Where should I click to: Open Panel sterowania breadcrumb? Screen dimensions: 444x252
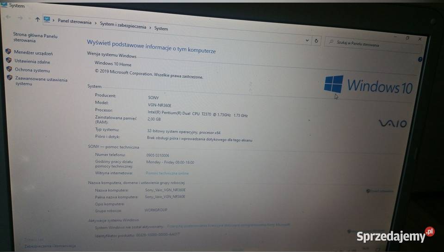click(x=74, y=22)
